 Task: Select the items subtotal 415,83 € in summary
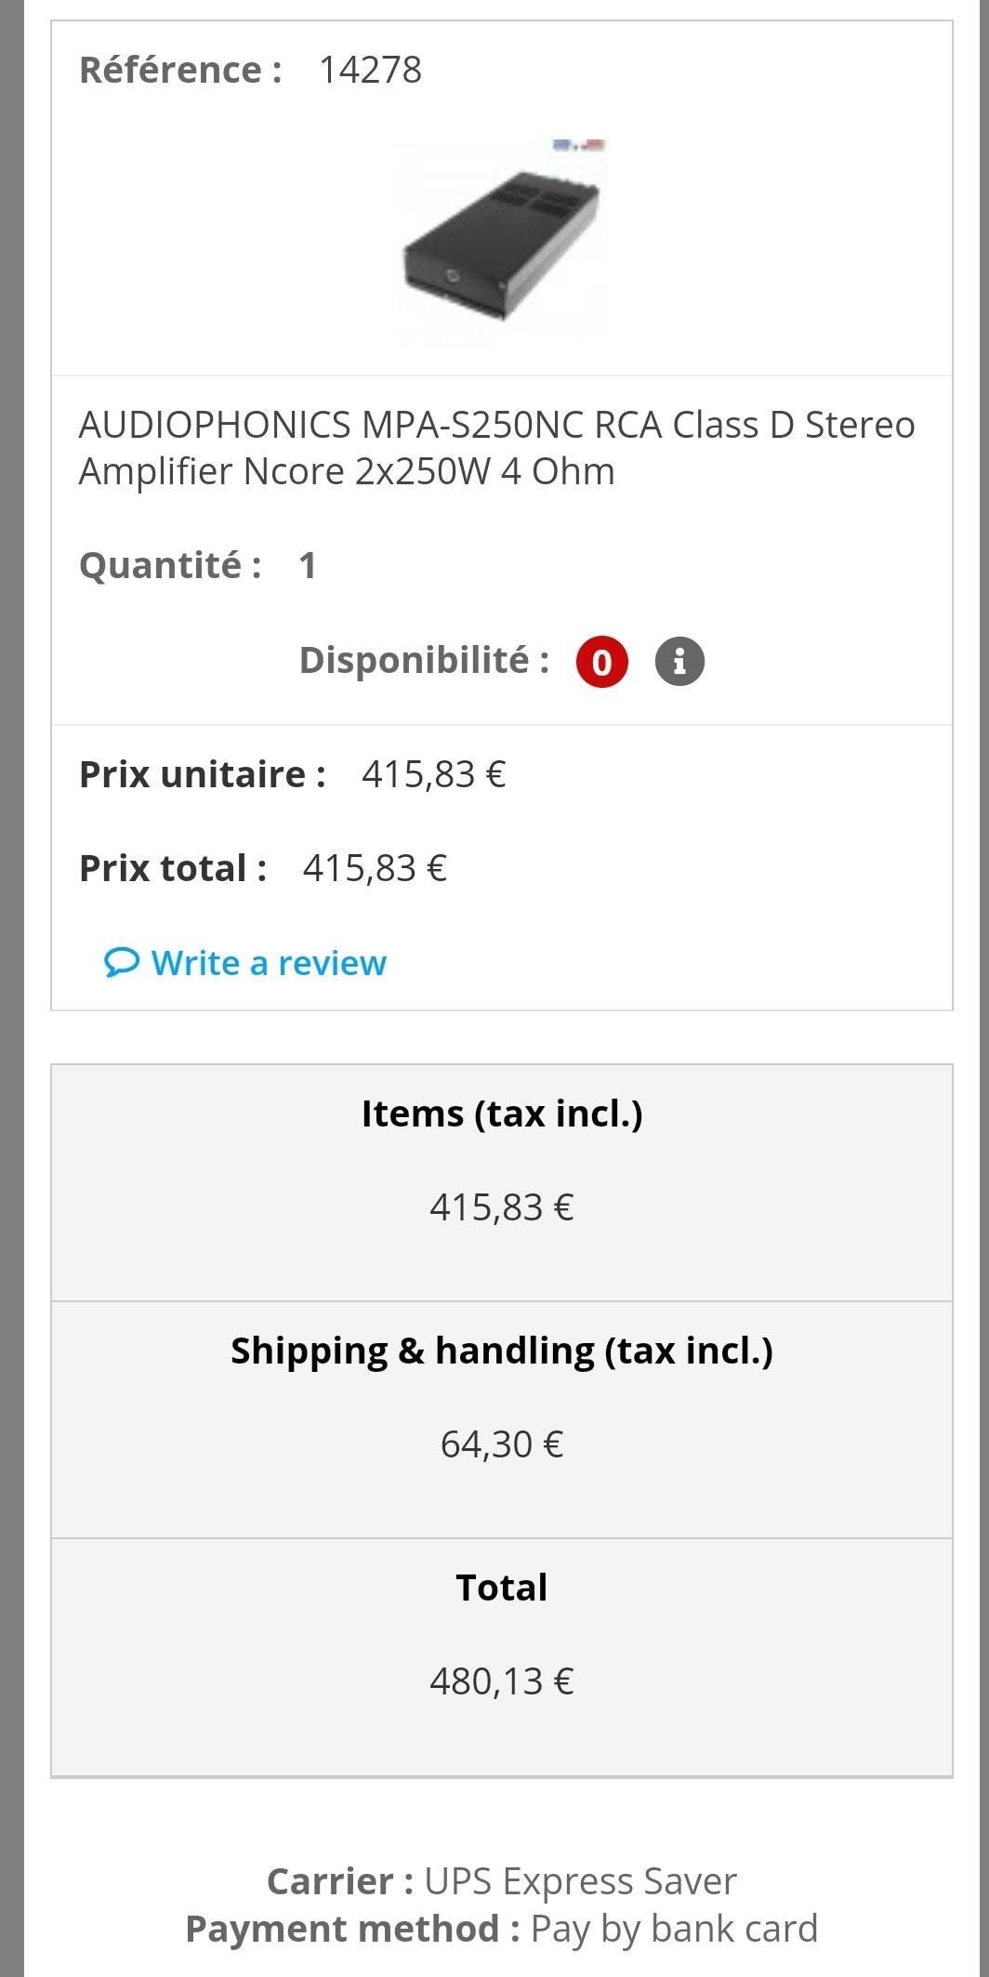tap(502, 1207)
